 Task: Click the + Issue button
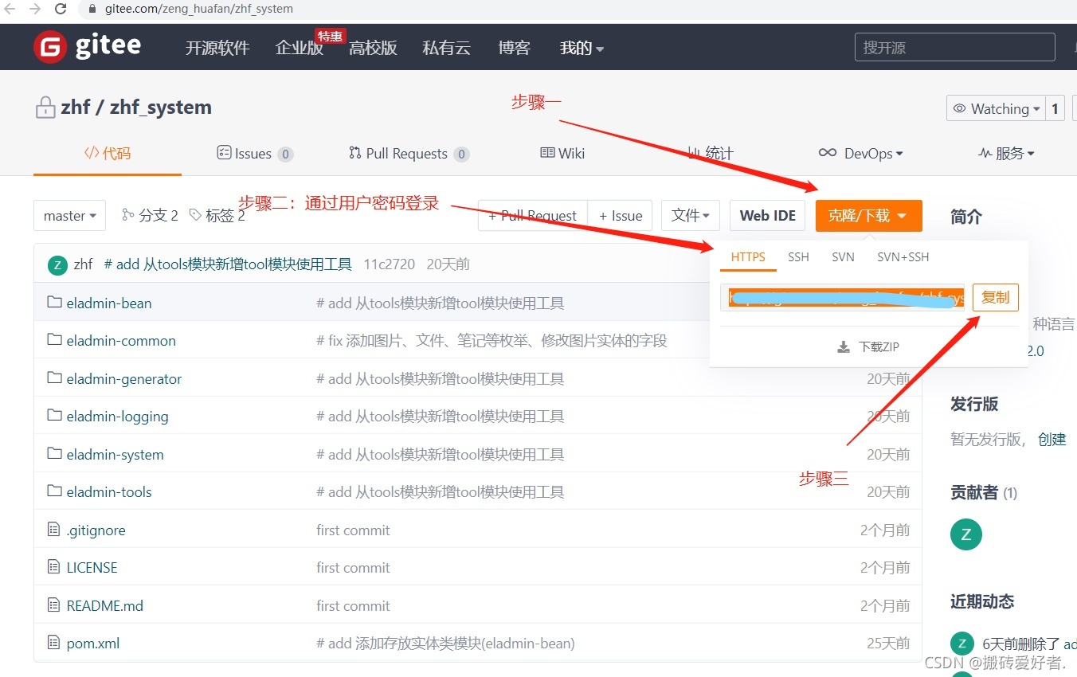621,216
